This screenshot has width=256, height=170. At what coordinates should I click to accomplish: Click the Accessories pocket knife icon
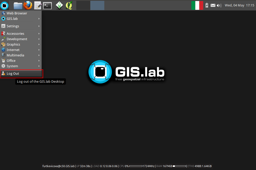(x=3, y=33)
